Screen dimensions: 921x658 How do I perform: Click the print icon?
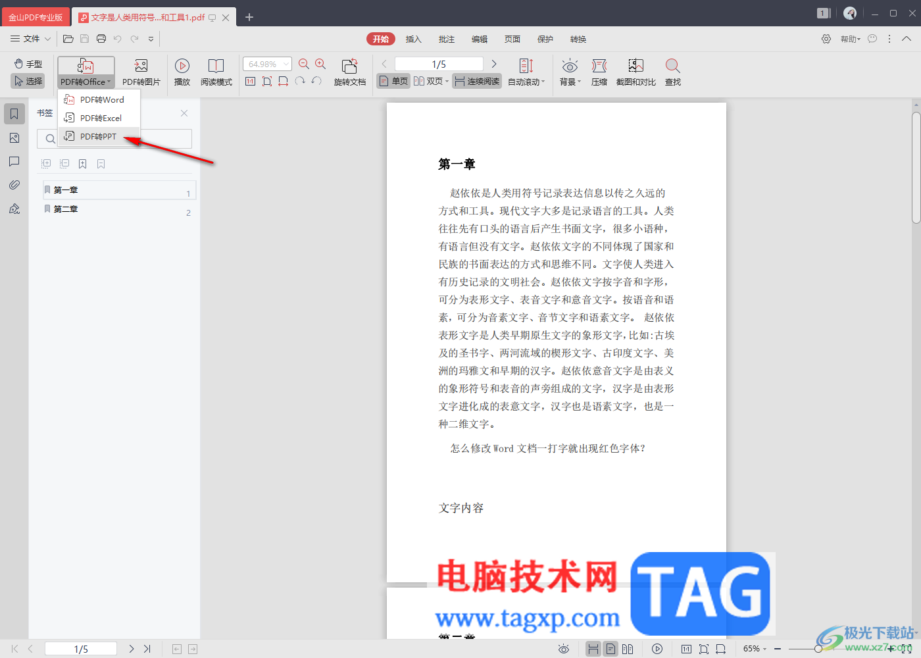pos(101,39)
